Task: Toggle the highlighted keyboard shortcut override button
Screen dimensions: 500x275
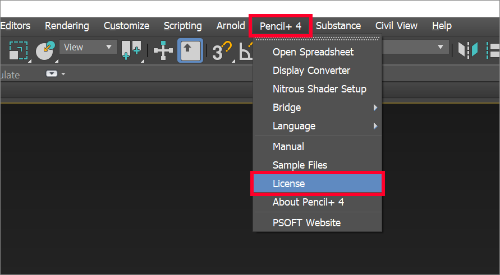Action: (190, 50)
